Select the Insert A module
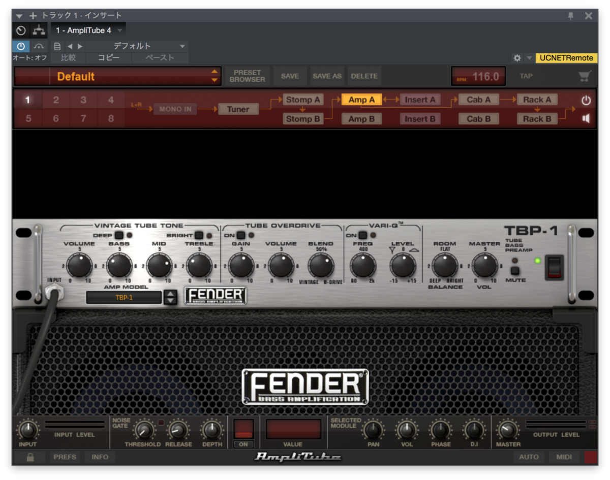 pyautogui.click(x=420, y=100)
